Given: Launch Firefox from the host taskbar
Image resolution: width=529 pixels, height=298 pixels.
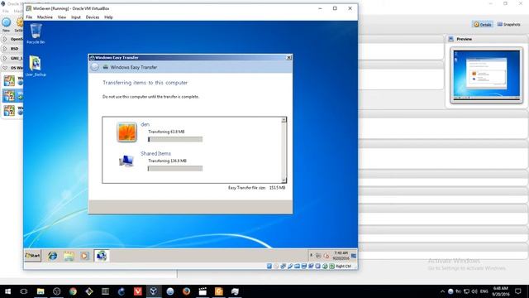Looking at the screenshot, I should click(x=186, y=291).
